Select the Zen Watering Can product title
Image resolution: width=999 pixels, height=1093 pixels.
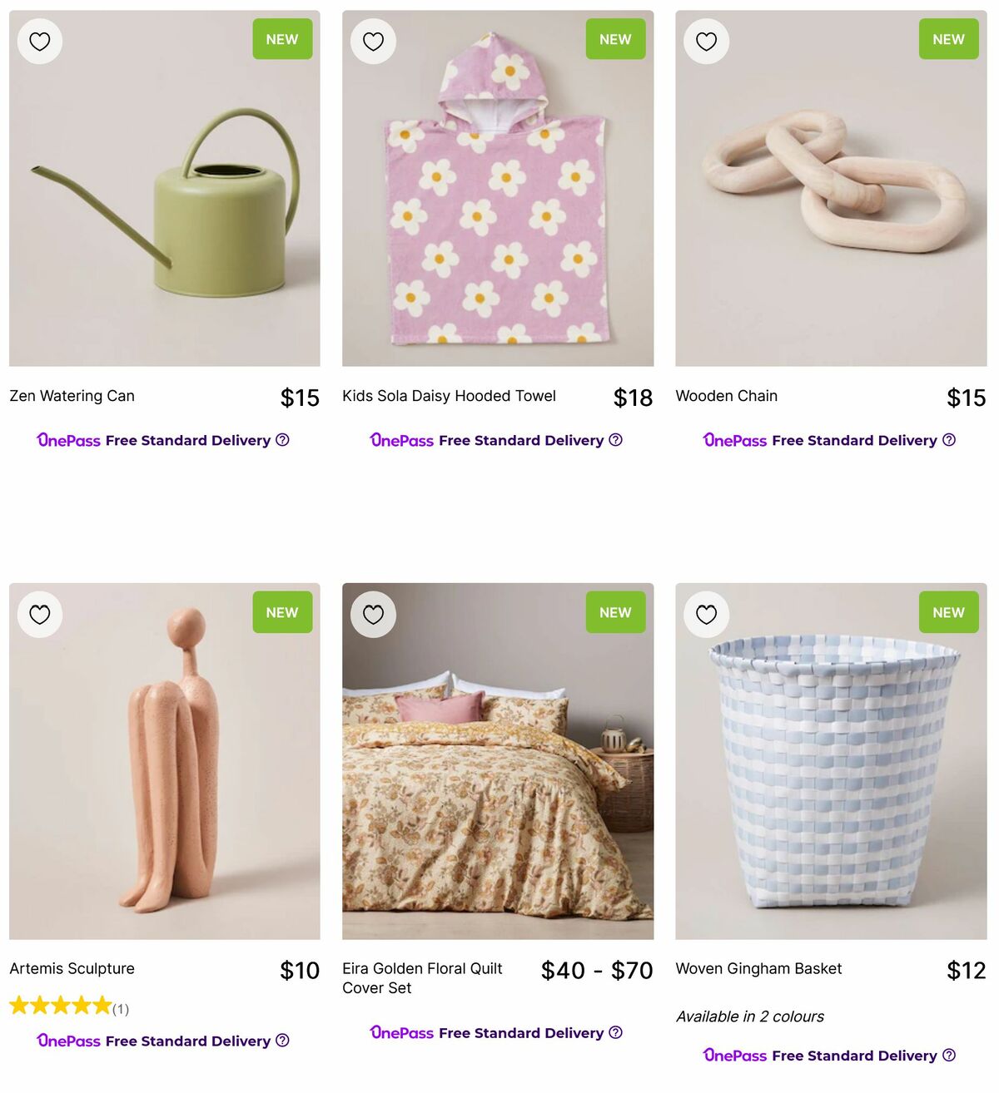pos(72,396)
